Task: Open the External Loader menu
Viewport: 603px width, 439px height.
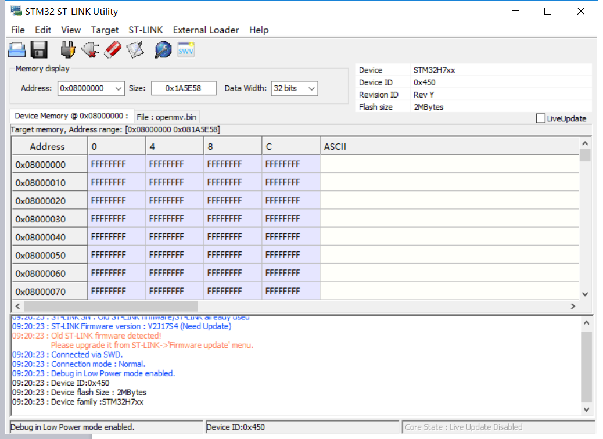Action: click(206, 30)
